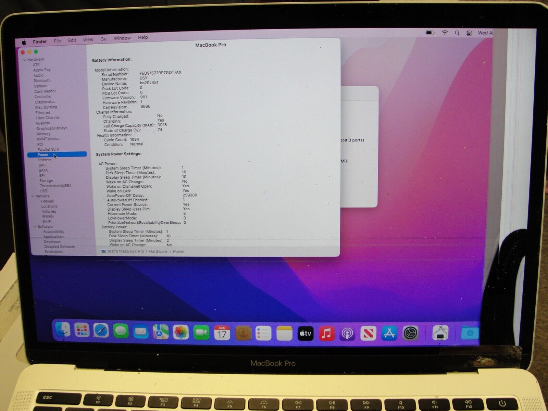Open the Apple menu
This screenshot has width=548, height=411.
[x=24, y=42]
